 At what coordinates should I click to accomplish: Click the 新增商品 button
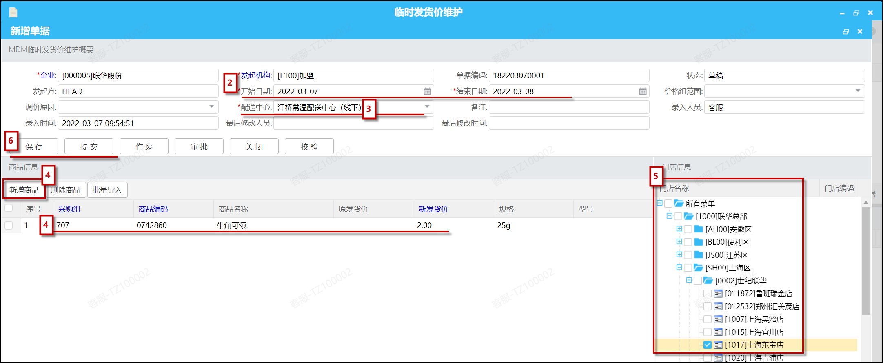point(24,190)
